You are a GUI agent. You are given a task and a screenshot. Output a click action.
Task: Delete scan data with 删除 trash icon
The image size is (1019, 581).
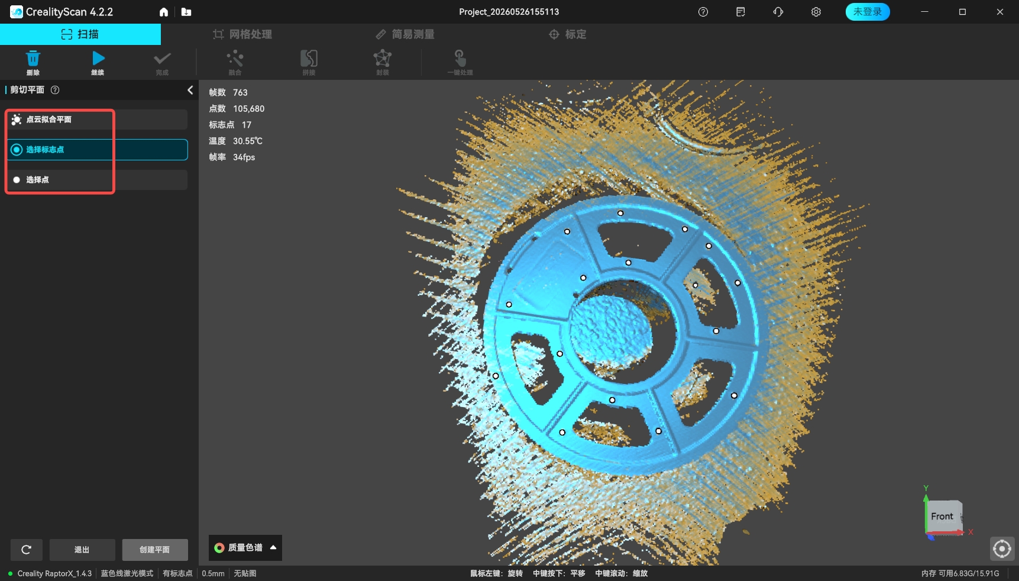click(x=33, y=63)
